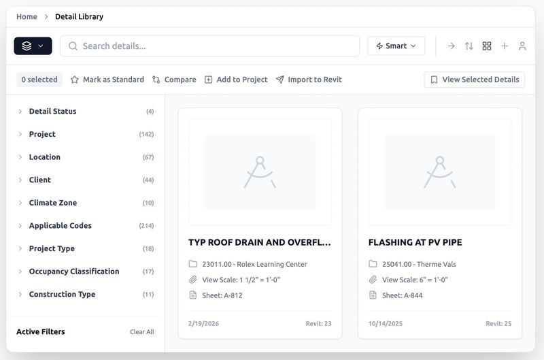This screenshot has height=360, width=544.
Task: Open the Smart search mode dropdown
Action: click(396, 46)
